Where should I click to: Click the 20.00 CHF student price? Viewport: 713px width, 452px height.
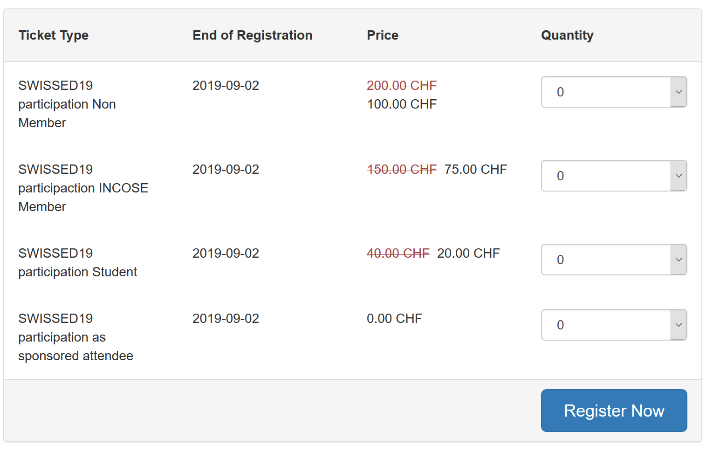pos(468,253)
